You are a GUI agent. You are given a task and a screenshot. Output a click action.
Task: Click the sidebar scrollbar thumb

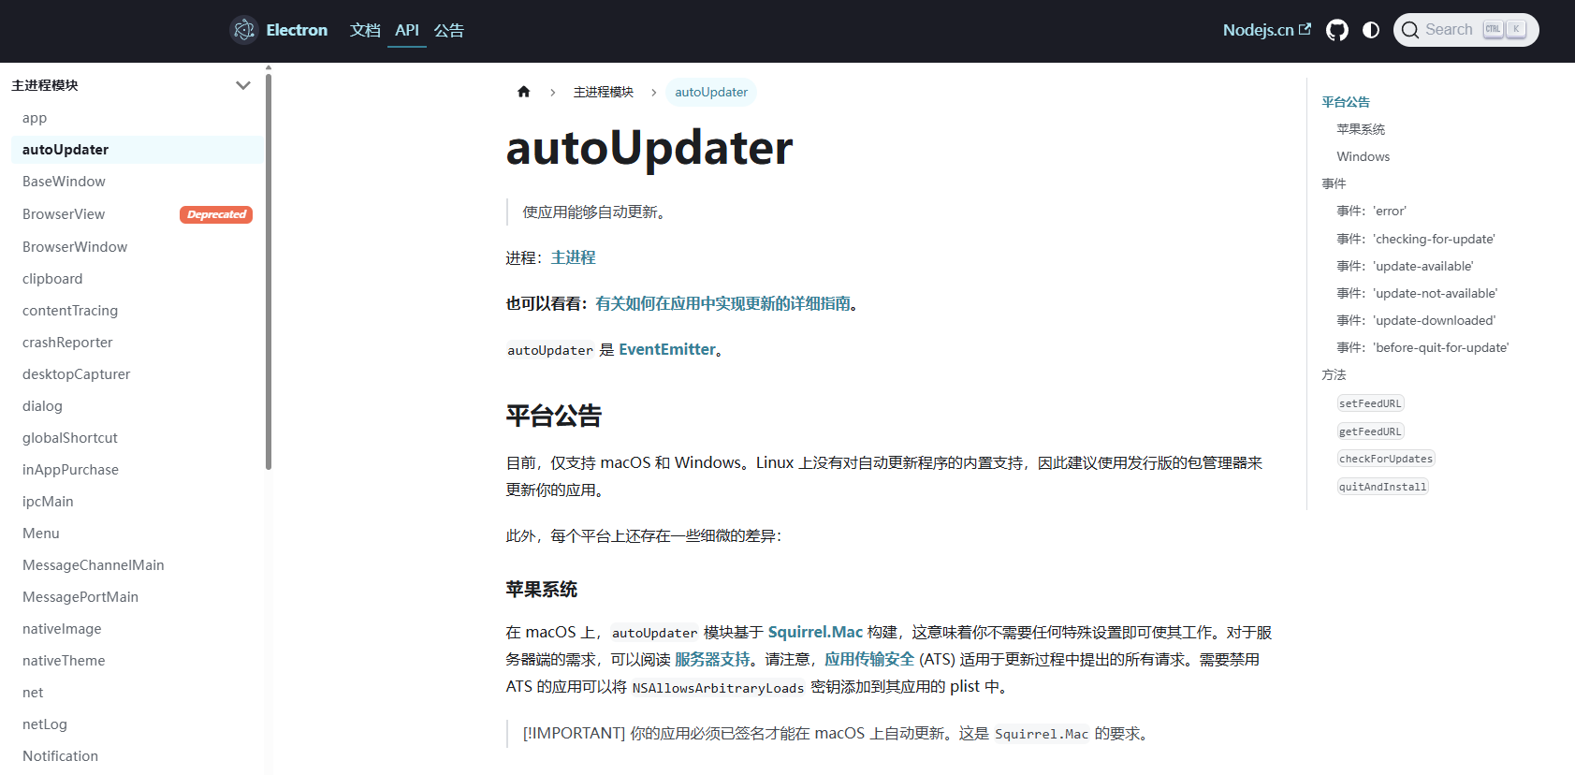tap(269, 270)
